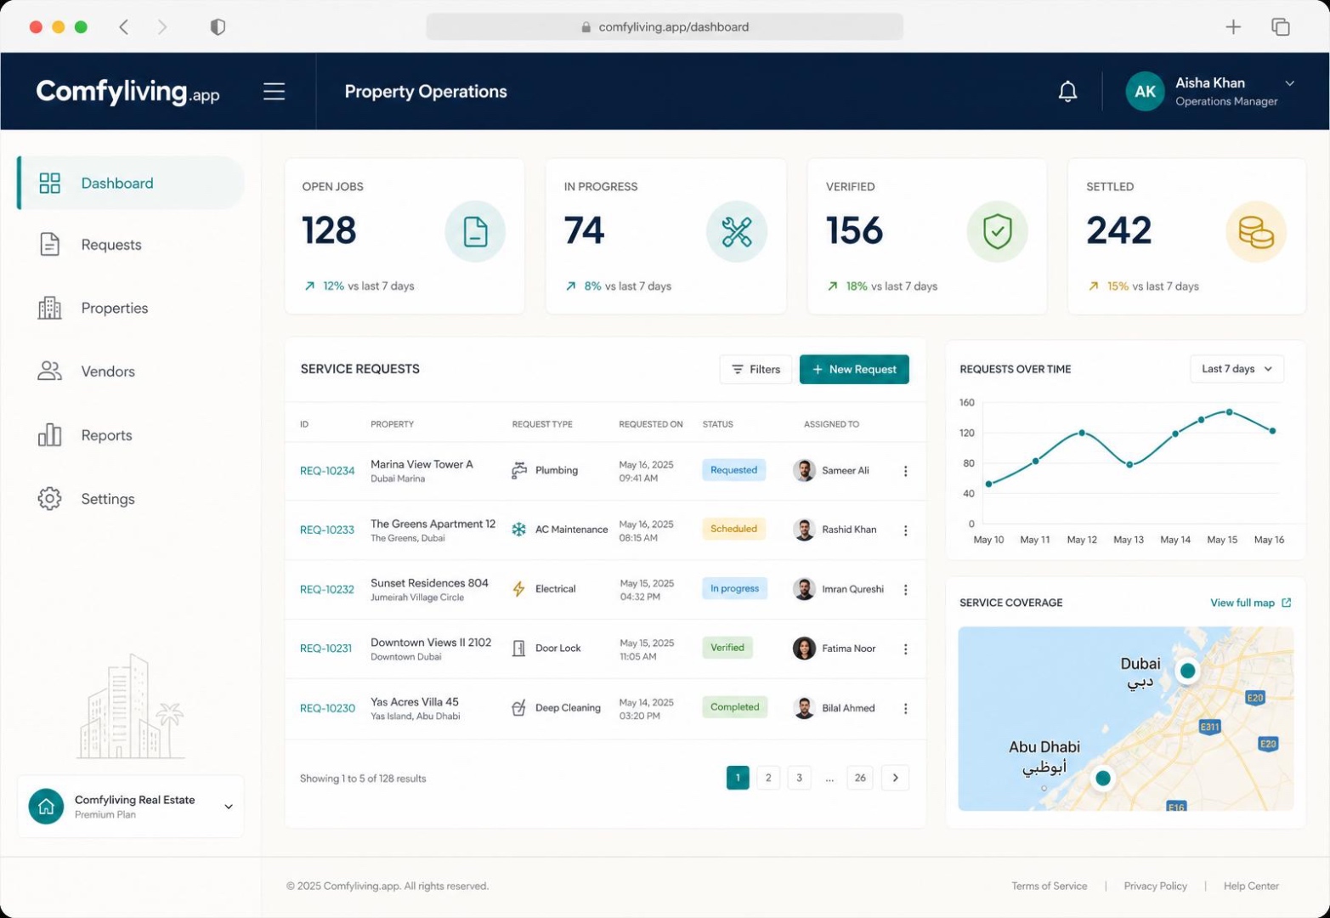Click the Scheduled status badge

(x=733, y=529)
